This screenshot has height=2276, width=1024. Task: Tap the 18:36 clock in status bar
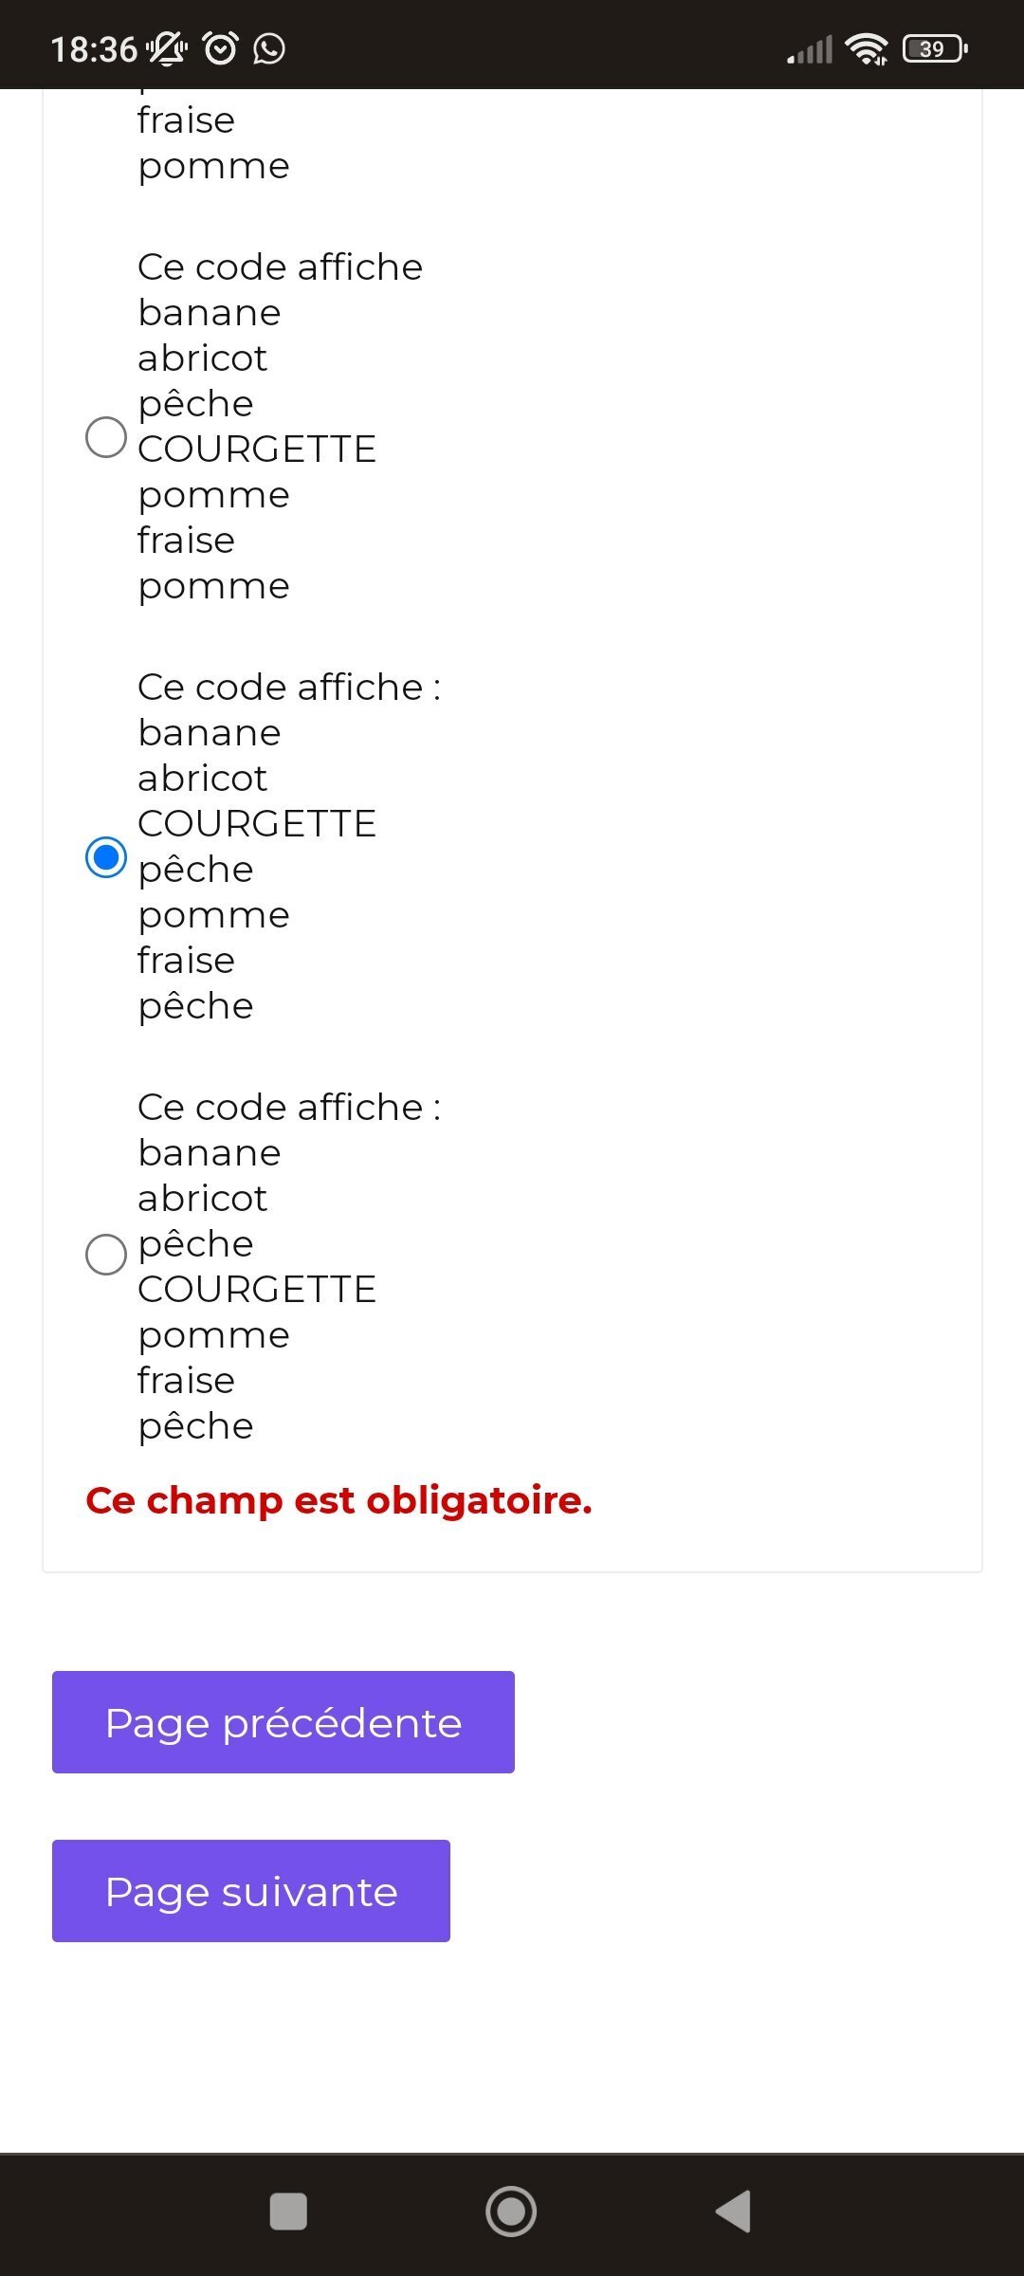click(x=94, y=49)
